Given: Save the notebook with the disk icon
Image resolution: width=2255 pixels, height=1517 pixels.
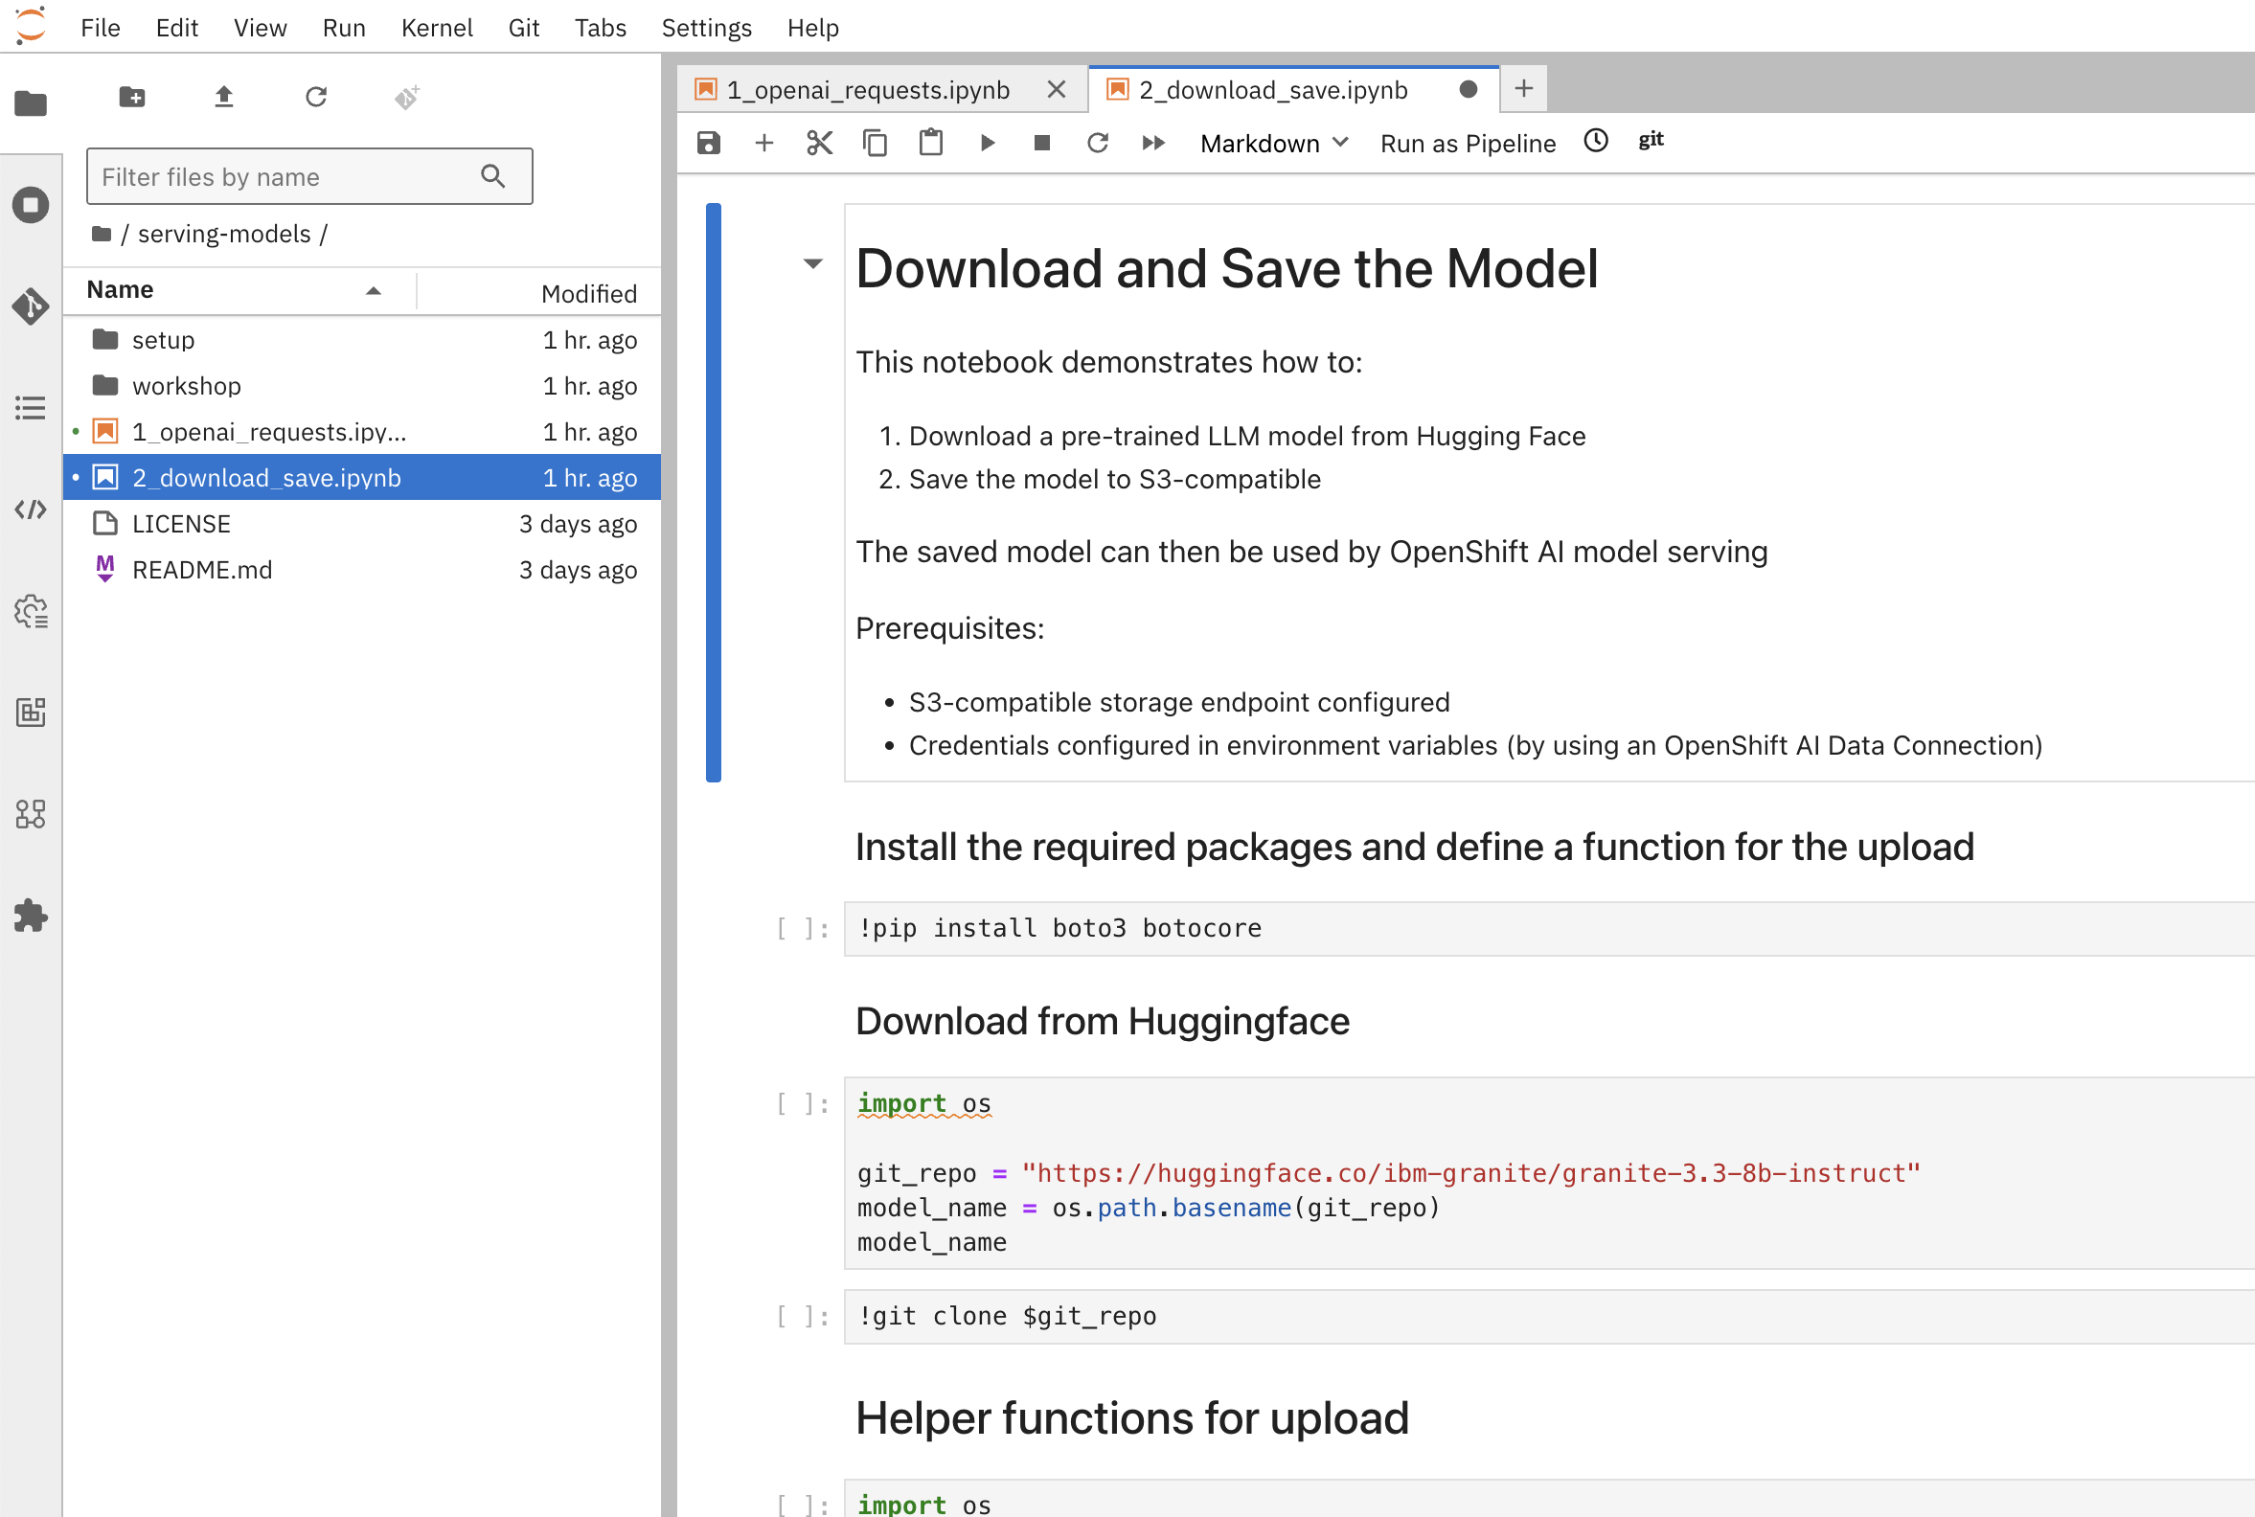Looking at the screenshot, I should [x=709, y=144].
